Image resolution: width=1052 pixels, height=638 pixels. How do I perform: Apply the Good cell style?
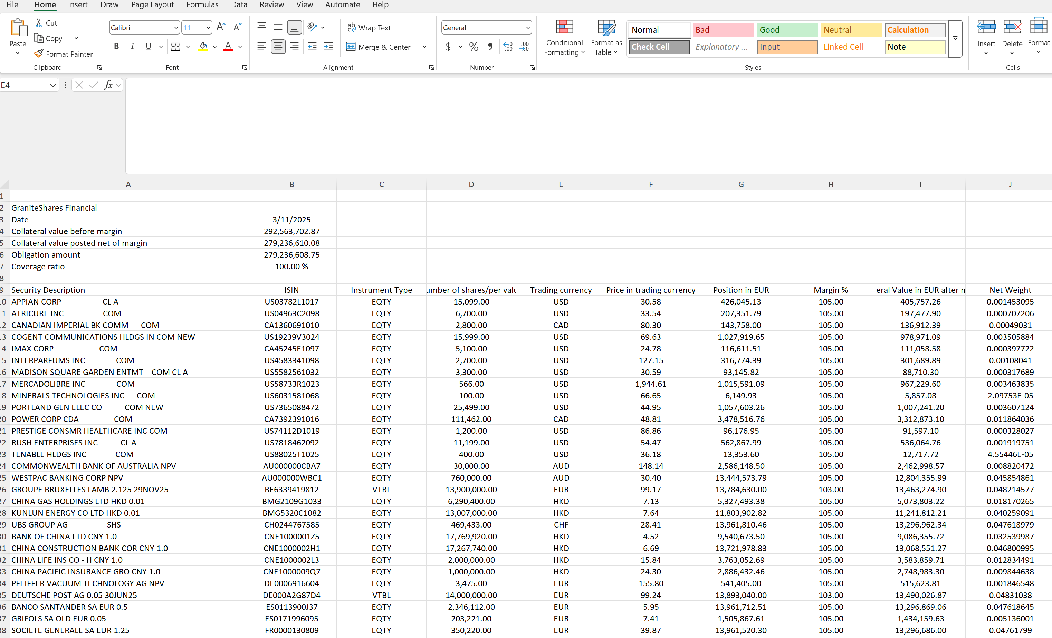(787, 30)
